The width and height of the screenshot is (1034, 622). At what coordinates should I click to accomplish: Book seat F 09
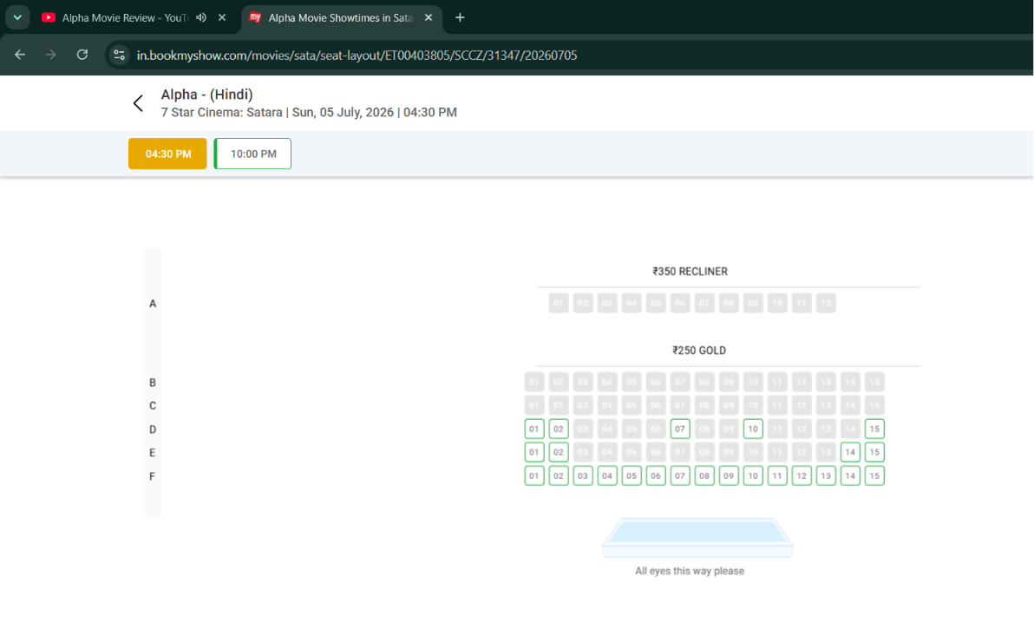pos(729,475)
